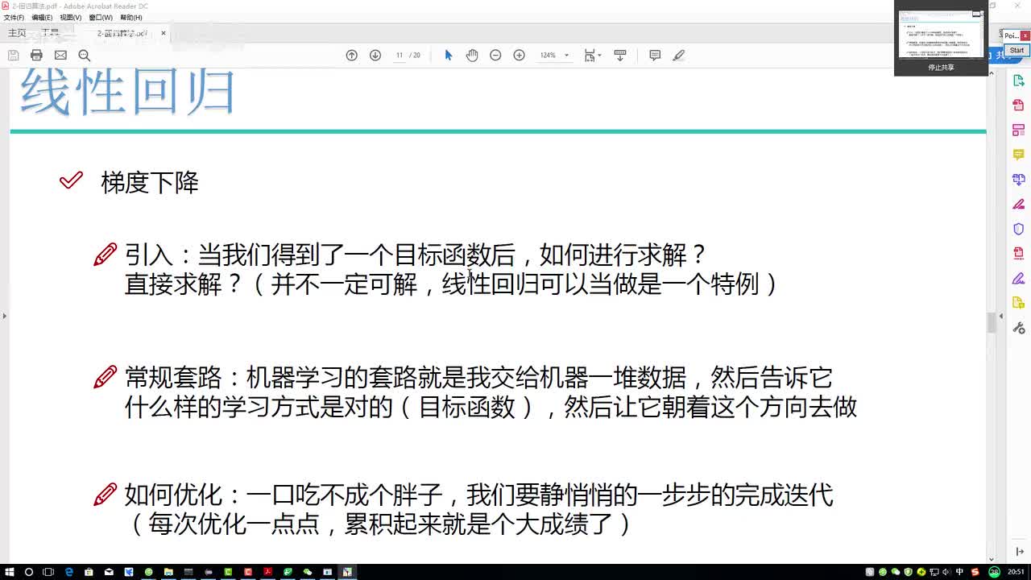Viewport: 1031px width, 580px height.
Task: Click the read mode keyboard-arrow icon
Action: tap(620, 55)
